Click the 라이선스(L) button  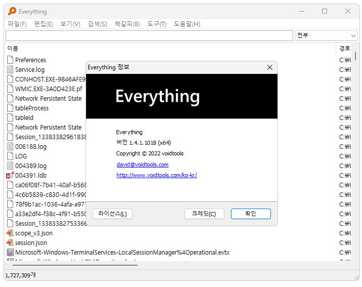(x=112, y=214)
